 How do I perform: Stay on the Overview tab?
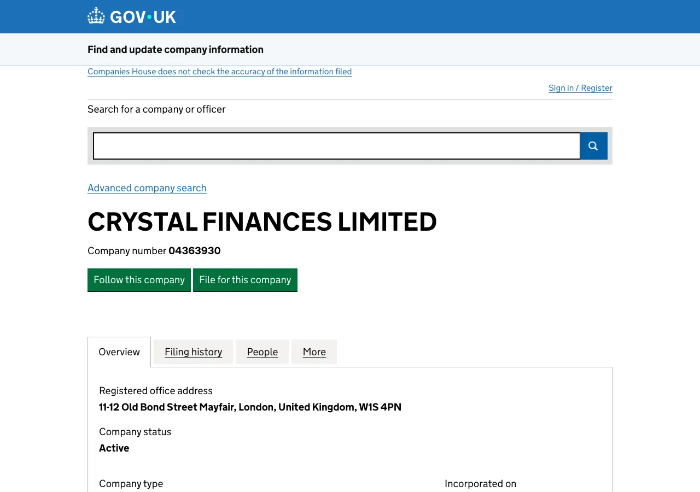[119, 352]
